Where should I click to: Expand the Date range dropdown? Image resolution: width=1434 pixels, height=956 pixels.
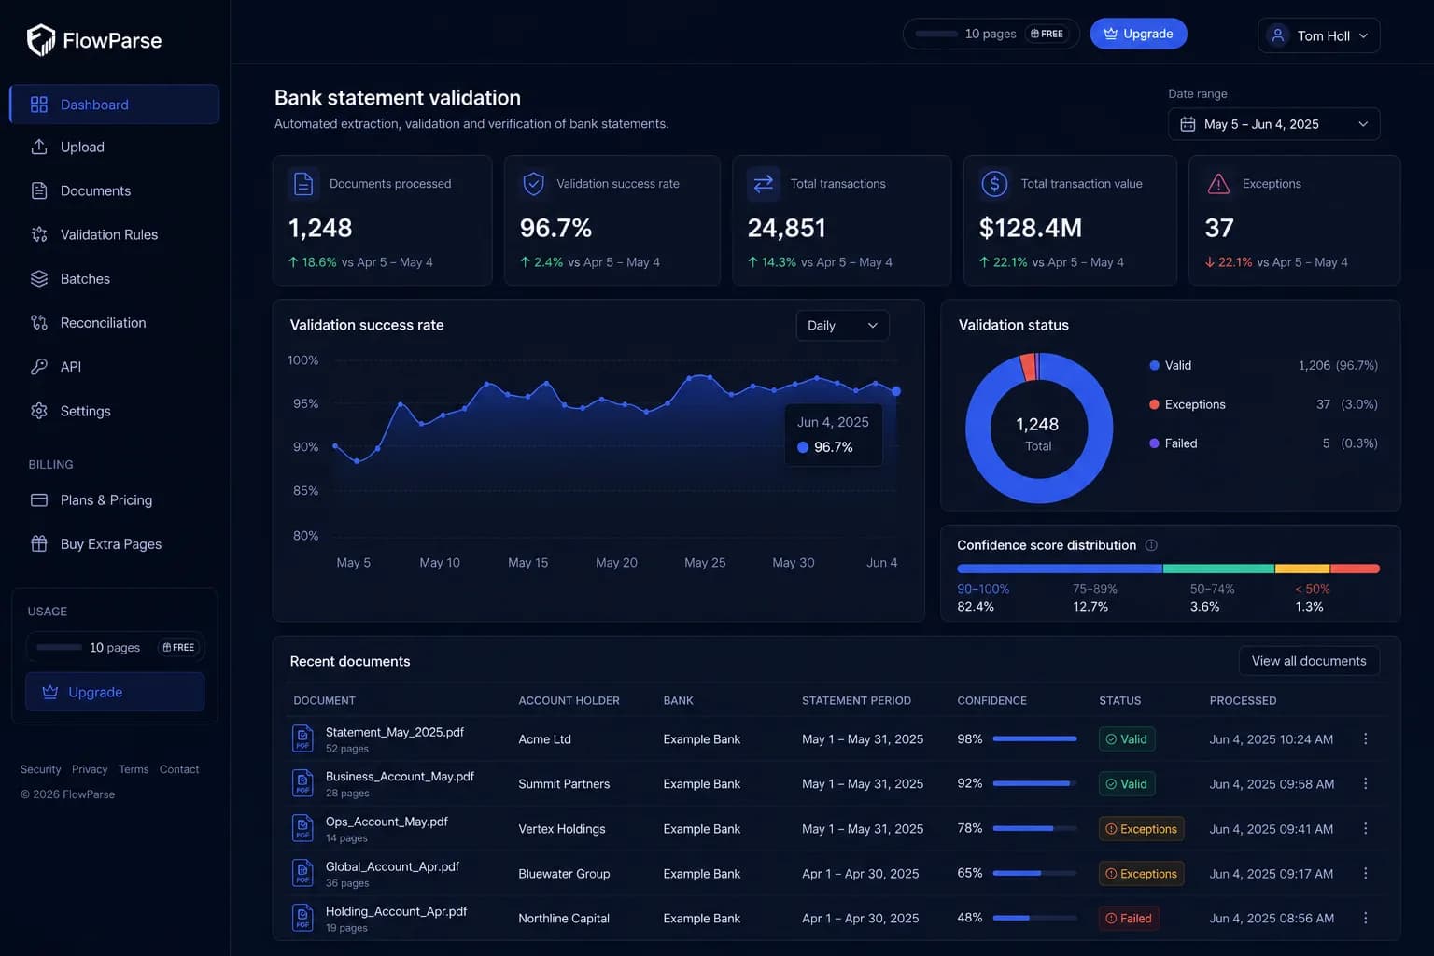[x=1273, y=124]
